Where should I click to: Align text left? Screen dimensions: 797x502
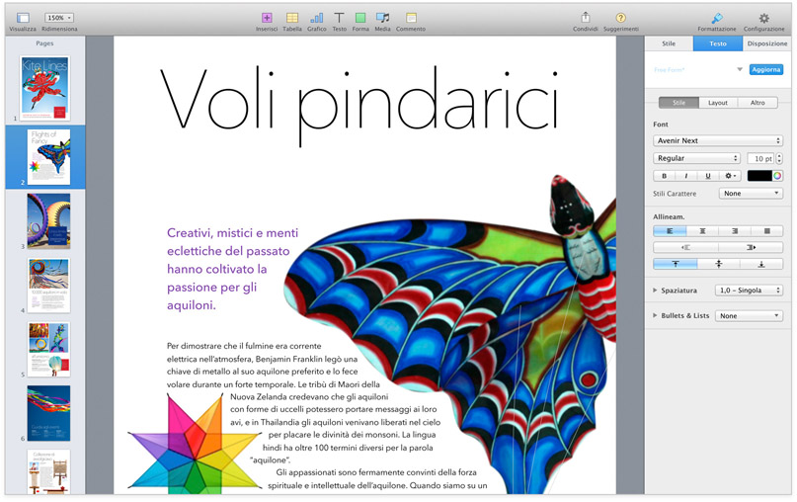(670, 231)
